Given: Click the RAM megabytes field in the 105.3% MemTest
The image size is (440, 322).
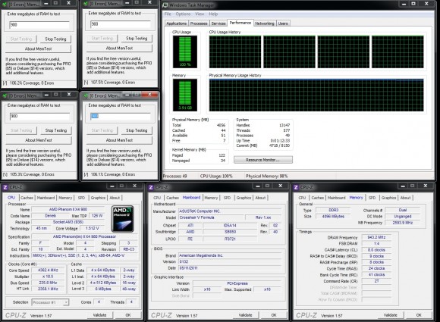Looking at the screenshot, I should pos(39,116).
